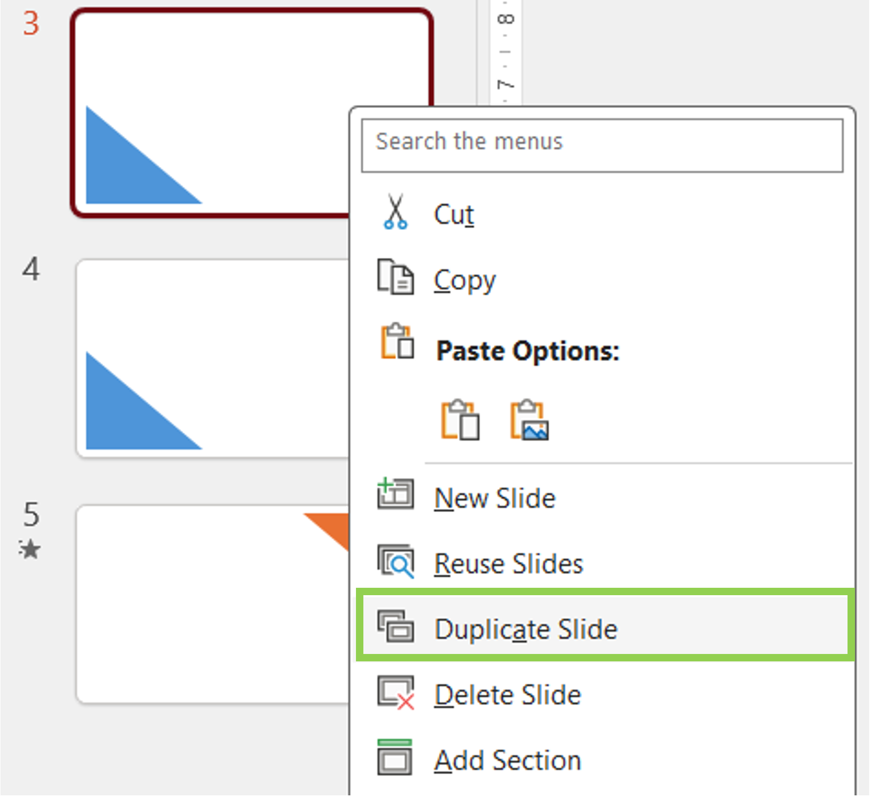Paste using the Keep Source Formatting icon

coord(459,421)
